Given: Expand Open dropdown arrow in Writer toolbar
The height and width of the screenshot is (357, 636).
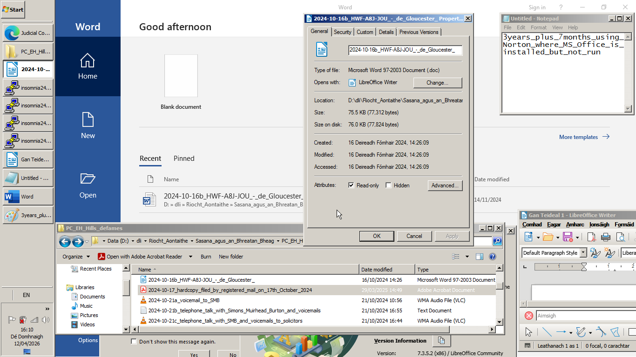Looking at the screenshot, I should coord(557,238).
